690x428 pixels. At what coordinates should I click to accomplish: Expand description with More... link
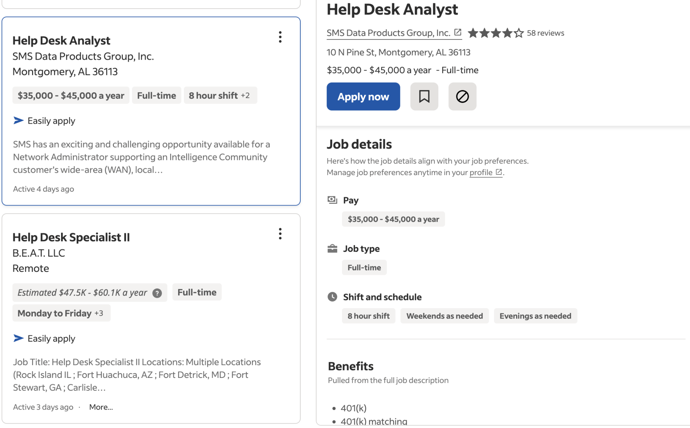(x=101, y=407)
